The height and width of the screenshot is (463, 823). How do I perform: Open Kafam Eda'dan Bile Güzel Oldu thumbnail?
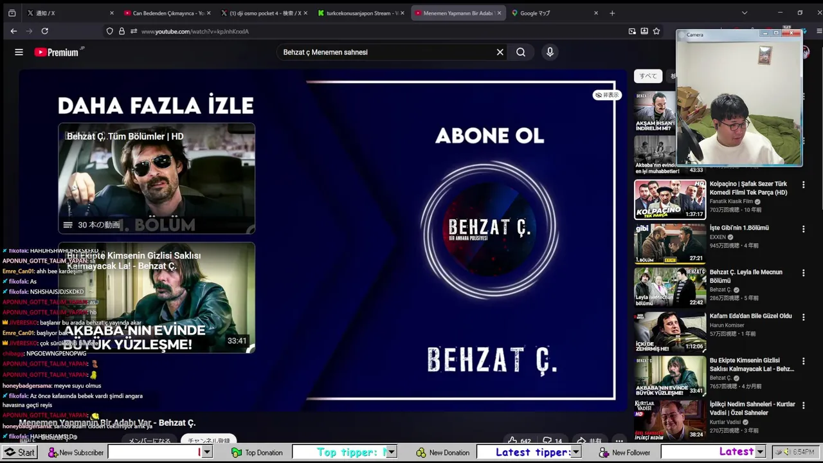(x=670, y=332)
